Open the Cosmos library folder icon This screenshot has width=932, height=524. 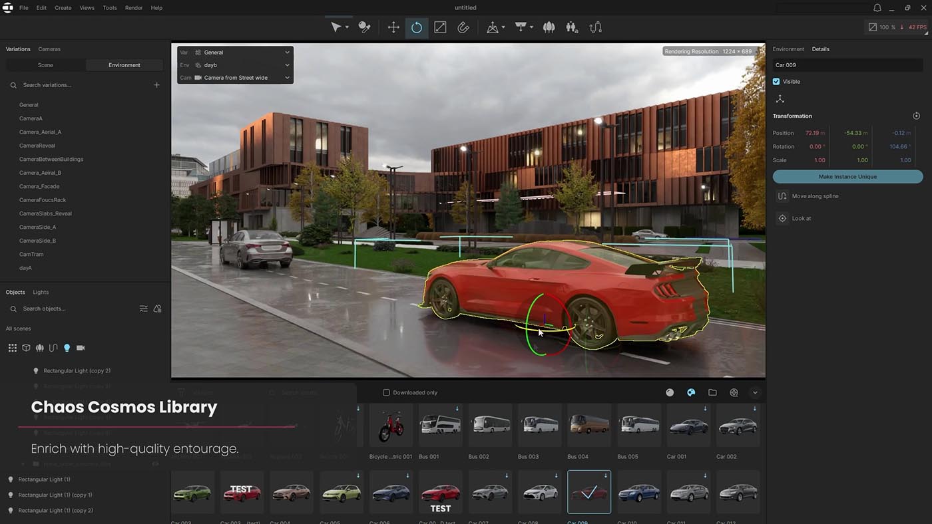712,392
